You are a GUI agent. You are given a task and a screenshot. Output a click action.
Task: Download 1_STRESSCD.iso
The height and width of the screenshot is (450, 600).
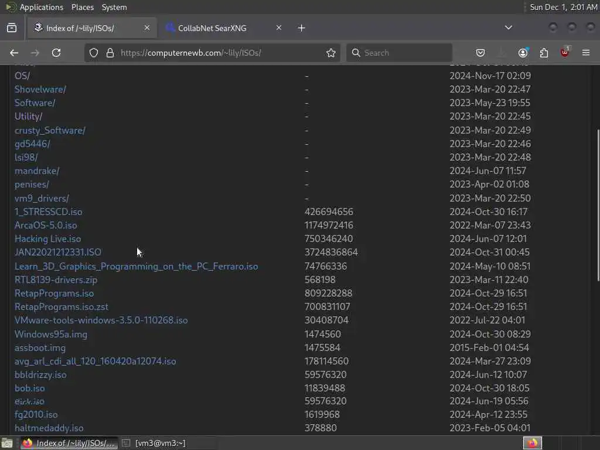[x=48, y=212]
